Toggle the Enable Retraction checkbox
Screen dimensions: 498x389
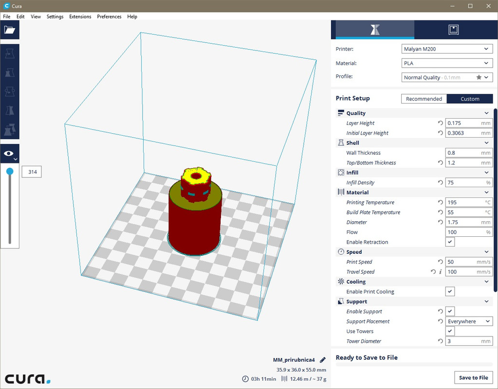(x=450, y=242)
